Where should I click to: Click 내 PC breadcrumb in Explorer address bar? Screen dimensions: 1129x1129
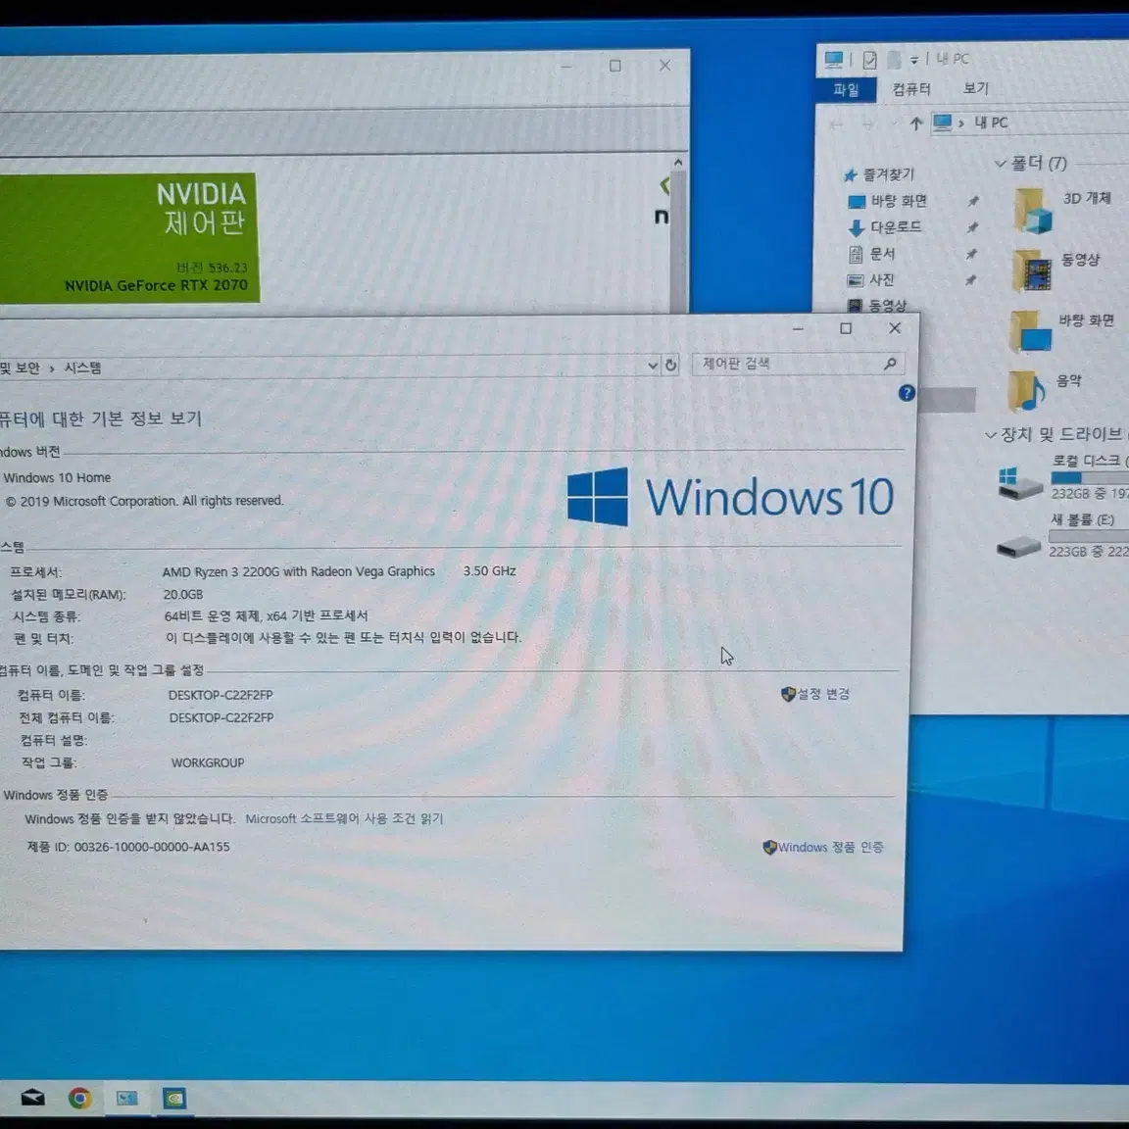(x=991, y=123)
